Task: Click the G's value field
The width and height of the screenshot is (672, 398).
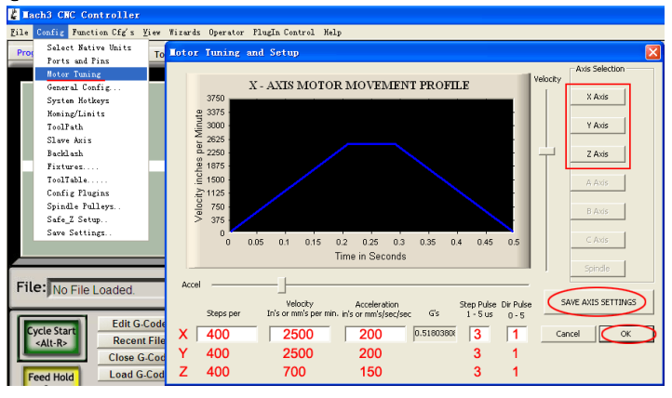Action: 435,334
